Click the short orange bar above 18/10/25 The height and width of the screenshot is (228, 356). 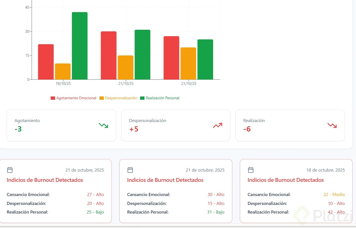click(63, 71)
